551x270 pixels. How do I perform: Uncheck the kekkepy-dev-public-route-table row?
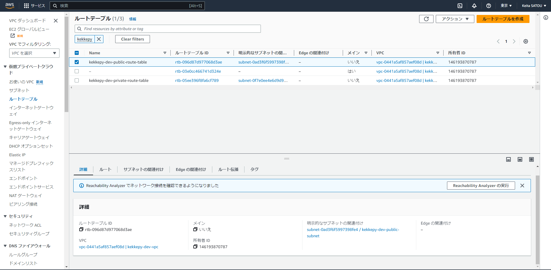77,62
